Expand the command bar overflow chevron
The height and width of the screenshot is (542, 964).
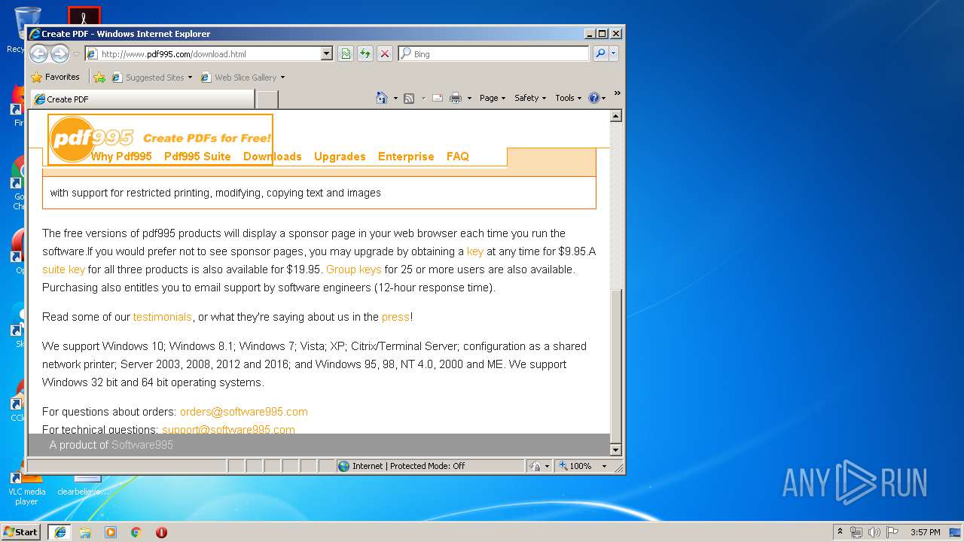point(617,93)
